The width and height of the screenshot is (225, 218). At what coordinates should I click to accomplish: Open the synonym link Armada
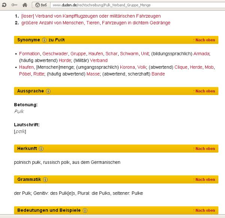(x=201, y=54)
